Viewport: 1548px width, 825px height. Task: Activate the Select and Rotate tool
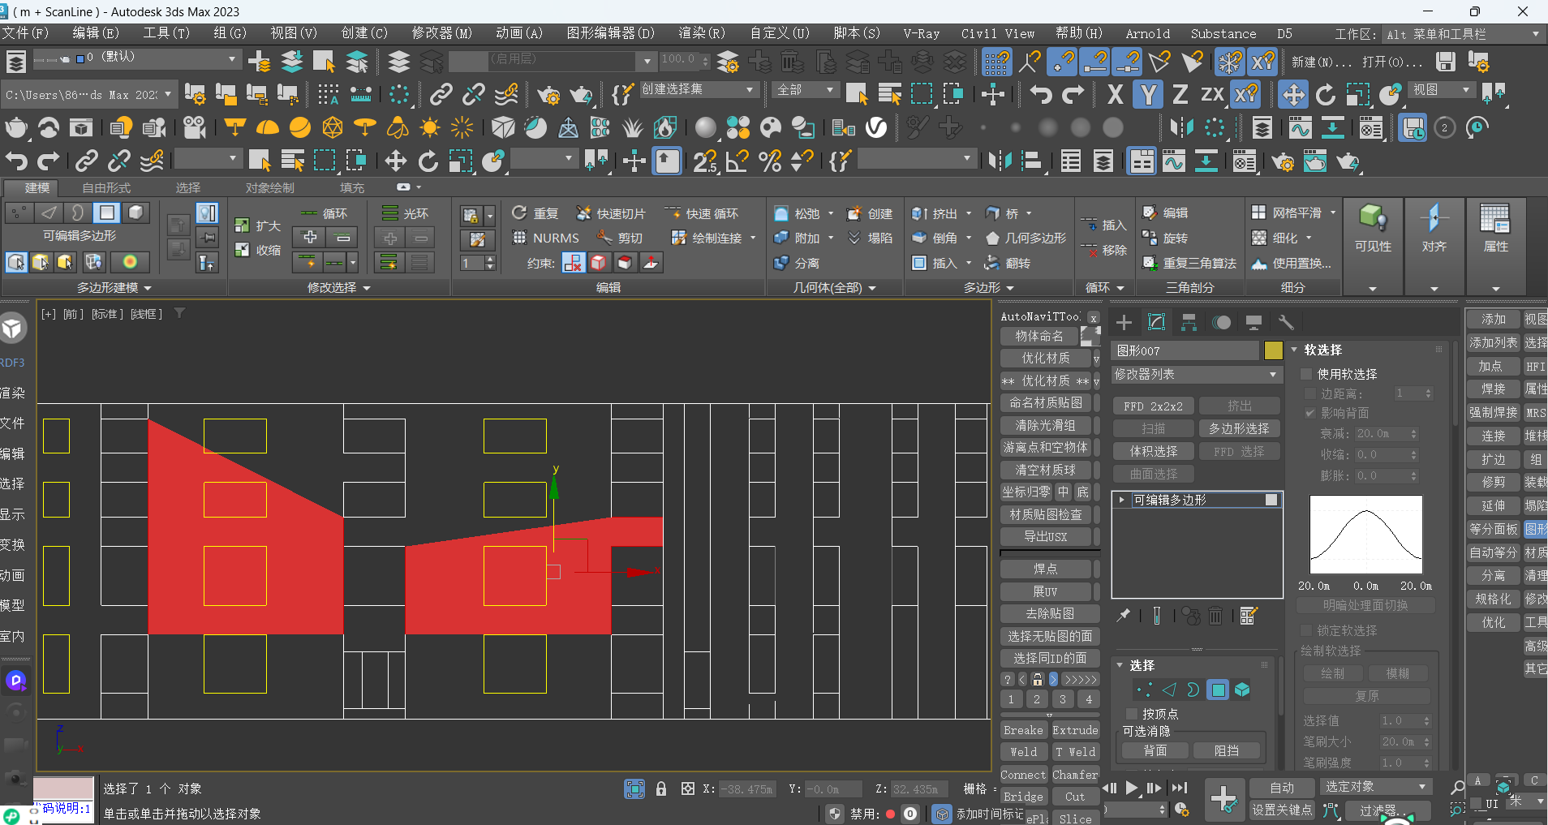coord(1326,94)
